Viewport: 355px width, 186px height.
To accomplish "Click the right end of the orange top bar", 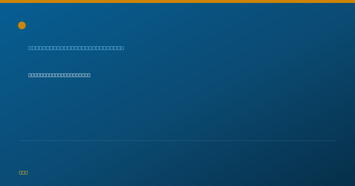I will click(354, 1).
